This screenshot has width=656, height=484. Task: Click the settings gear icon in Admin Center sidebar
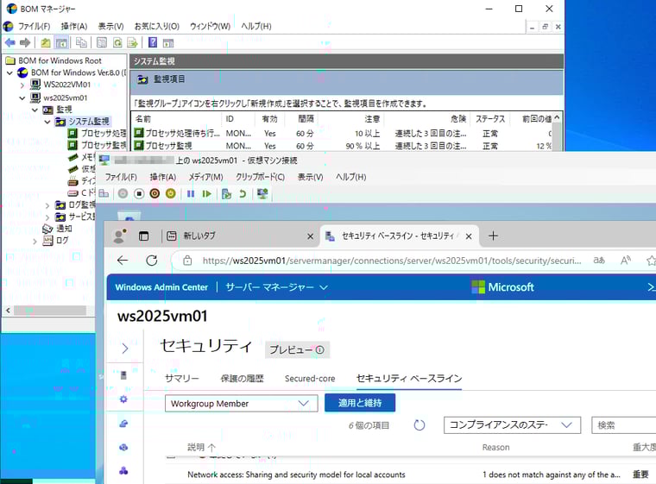point(123,399)
